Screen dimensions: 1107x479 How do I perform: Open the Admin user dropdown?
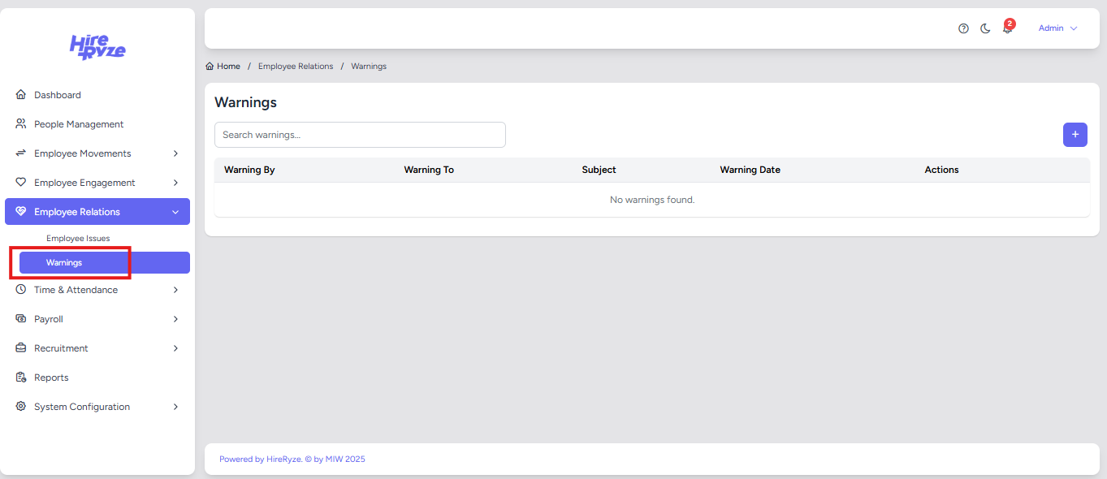[1057, 28]
